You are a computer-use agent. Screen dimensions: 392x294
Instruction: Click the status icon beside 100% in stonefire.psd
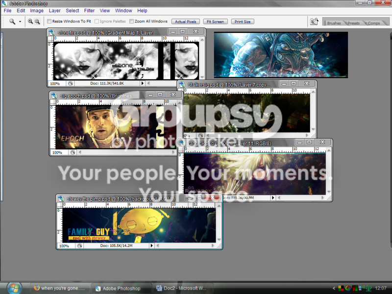coord(71,83)
